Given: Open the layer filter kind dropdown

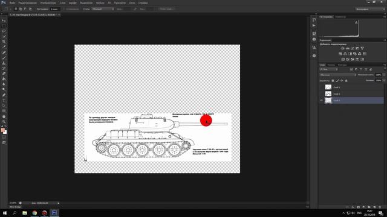Looking at the screenshot, I should pos(329,69).
